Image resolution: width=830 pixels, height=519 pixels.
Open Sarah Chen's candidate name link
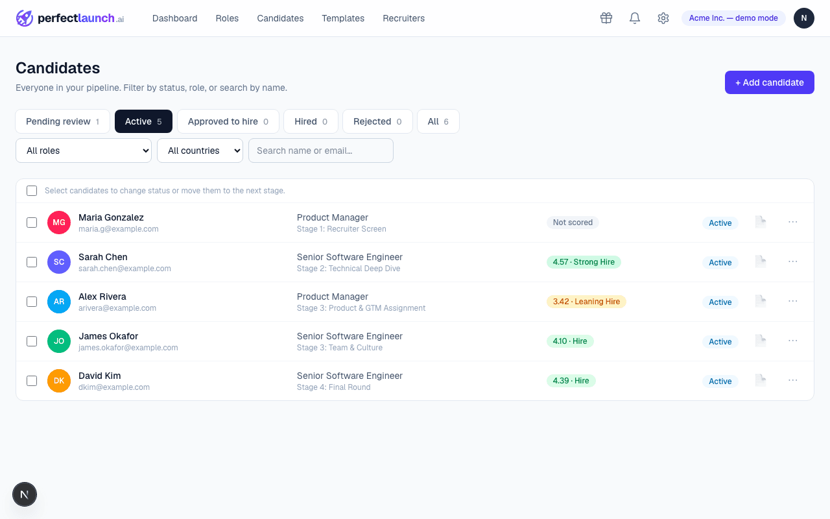click(x=103, y=257)
